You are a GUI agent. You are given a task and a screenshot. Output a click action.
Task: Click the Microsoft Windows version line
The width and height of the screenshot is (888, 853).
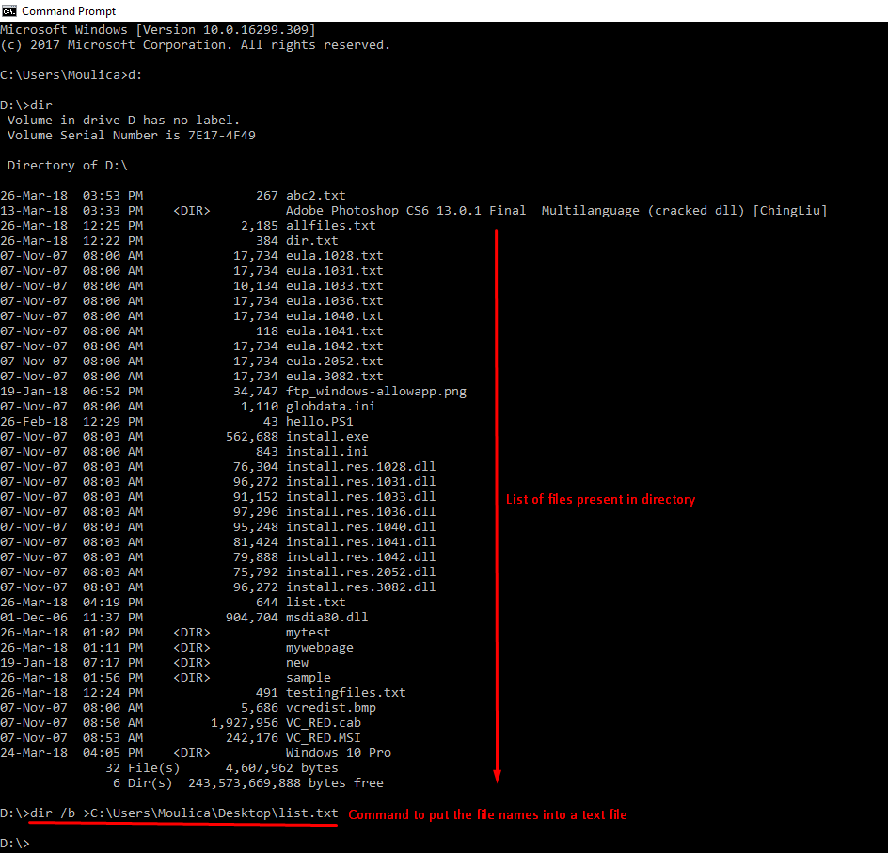point(158,30)
